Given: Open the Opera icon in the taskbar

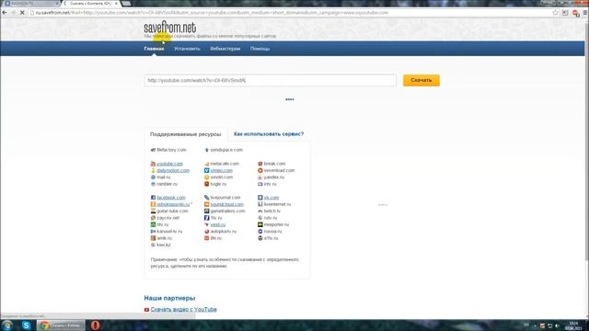Looking at the screenshot, I should point(95,325).
